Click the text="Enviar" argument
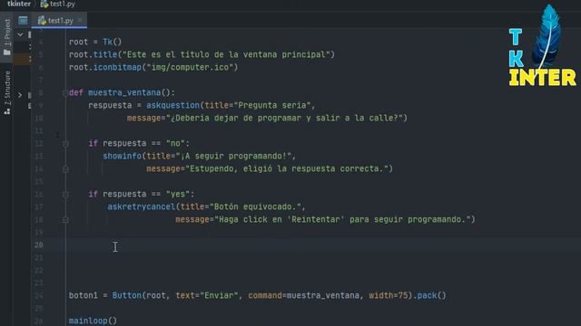 coord(207,296)
